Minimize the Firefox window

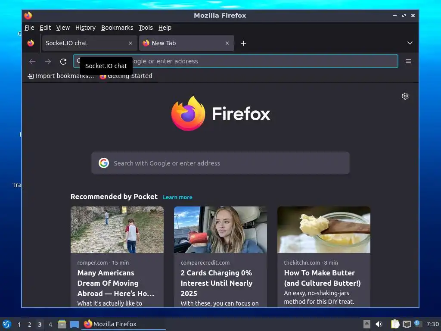395,16
